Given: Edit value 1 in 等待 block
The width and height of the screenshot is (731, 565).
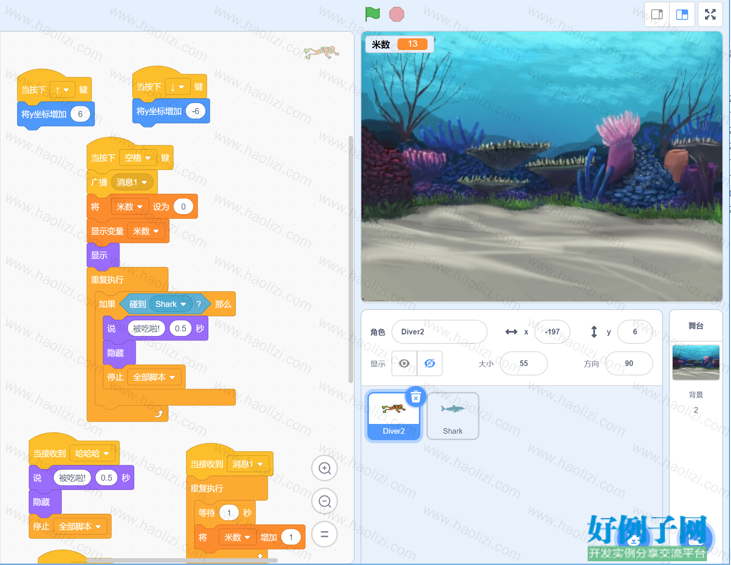Looking at the screenshot, I should (229, 513).
